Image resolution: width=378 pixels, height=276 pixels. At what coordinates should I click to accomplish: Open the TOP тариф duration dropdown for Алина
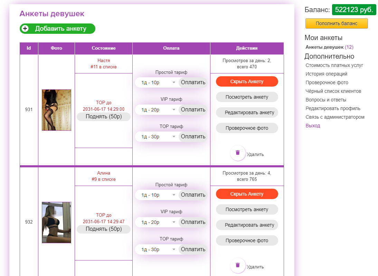pos(157,249)
